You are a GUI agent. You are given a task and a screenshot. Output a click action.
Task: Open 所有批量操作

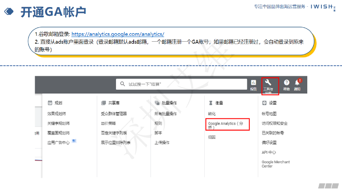pos(166,114)
